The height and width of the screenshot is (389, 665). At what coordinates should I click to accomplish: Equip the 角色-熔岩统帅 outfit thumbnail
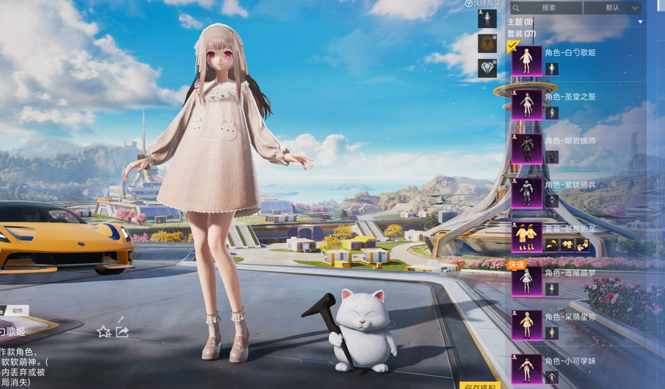click(526, 149)
